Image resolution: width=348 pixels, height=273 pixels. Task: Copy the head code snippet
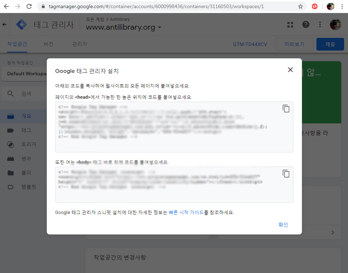[286, 109]
